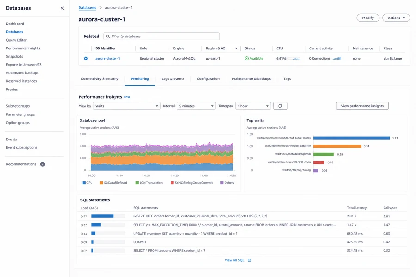416x277 pixels.
Task: Sort by the Region & AZ column arrow
Action: tap(236, 48)
